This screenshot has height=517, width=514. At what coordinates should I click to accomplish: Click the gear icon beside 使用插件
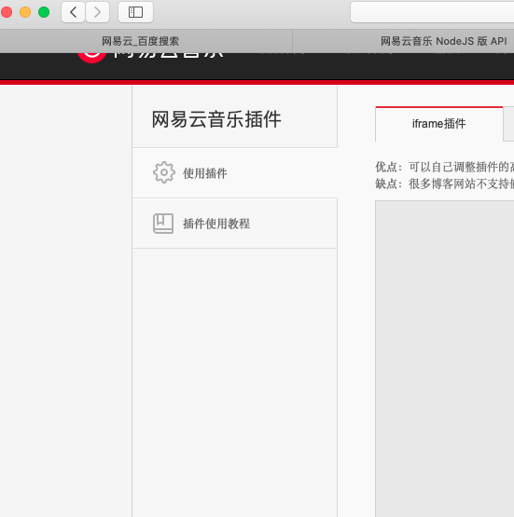coord(164,172)
